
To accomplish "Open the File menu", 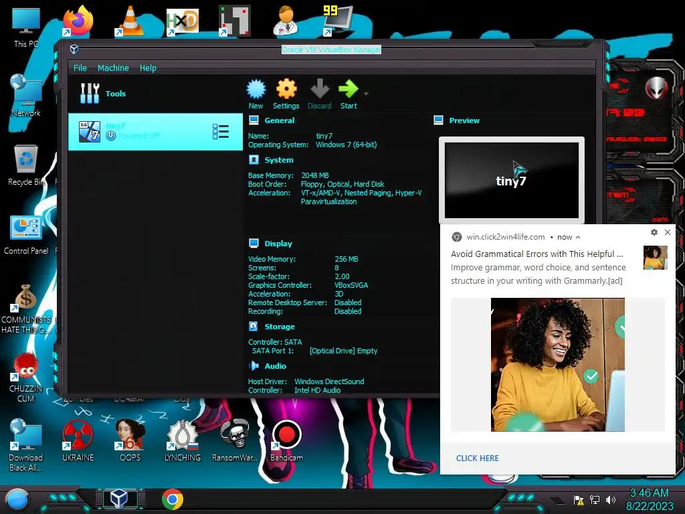I will (80, 68).
